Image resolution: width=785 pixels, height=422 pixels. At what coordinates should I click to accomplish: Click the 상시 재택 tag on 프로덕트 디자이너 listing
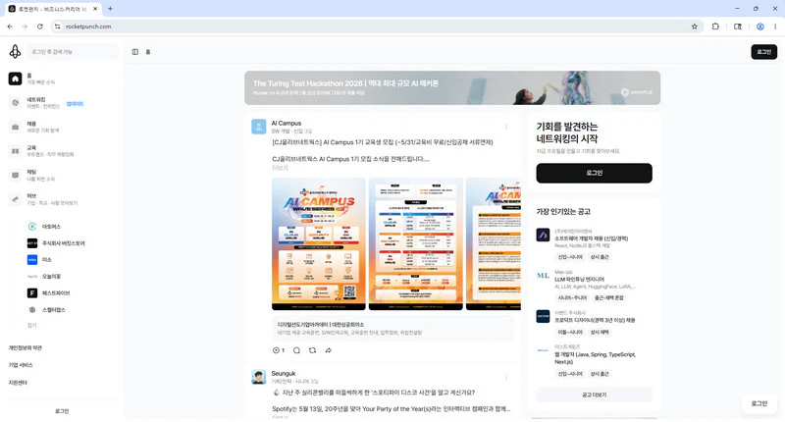[x=600, y=333]
